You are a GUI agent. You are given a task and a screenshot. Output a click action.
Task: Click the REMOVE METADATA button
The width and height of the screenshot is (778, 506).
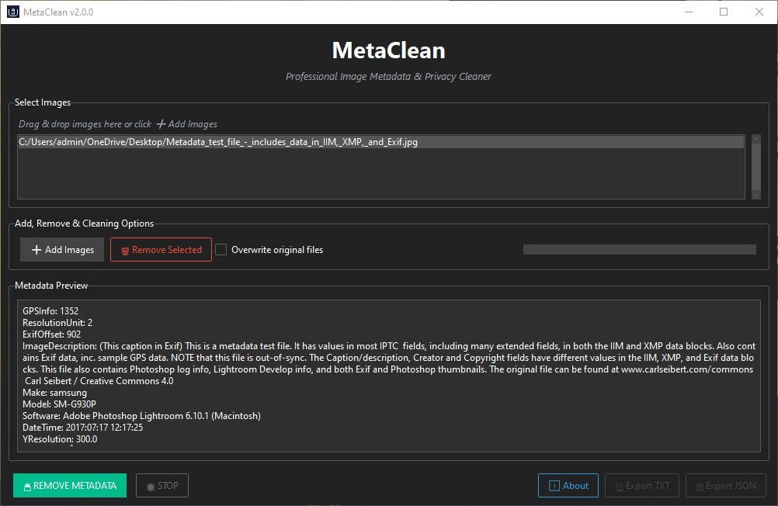tap(70, 485)
